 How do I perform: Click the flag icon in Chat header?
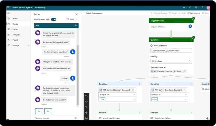pos(75,25)
